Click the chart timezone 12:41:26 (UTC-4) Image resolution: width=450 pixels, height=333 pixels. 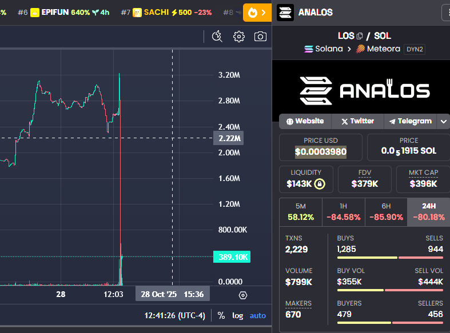(x=175, y=315)
